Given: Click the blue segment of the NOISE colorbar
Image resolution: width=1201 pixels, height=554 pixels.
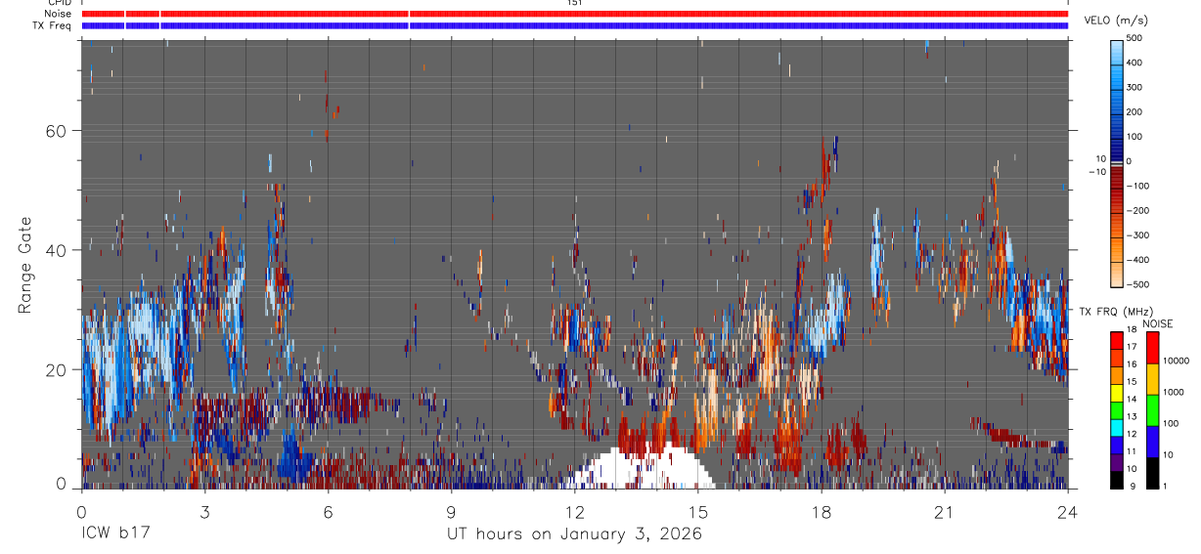Looking at the screenshot, I should pos(1152,442).
